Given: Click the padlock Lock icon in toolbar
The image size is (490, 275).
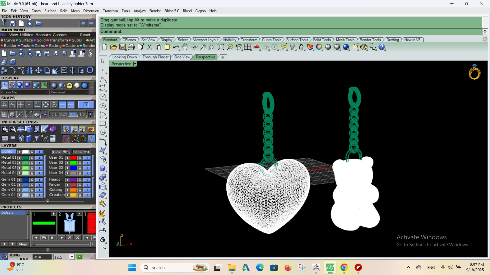Looking at the screenshot, I should click(301, 47).
